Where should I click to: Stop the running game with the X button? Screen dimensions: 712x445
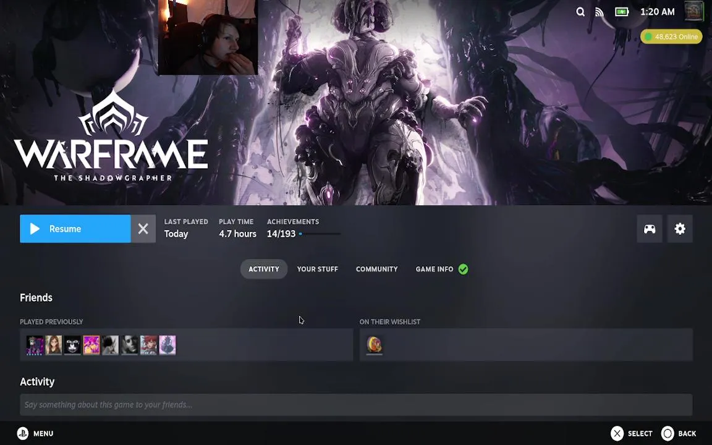coord(143,229)
